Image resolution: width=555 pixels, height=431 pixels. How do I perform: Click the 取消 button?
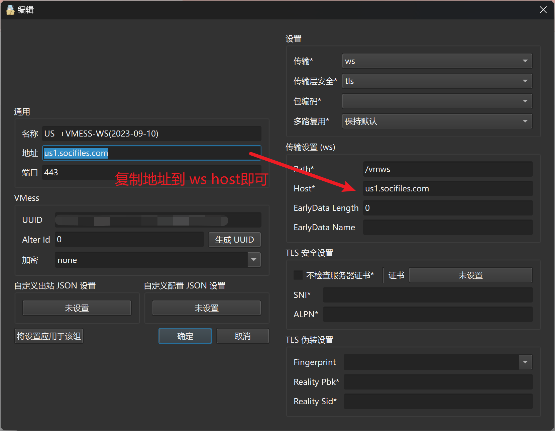point(242,336)
